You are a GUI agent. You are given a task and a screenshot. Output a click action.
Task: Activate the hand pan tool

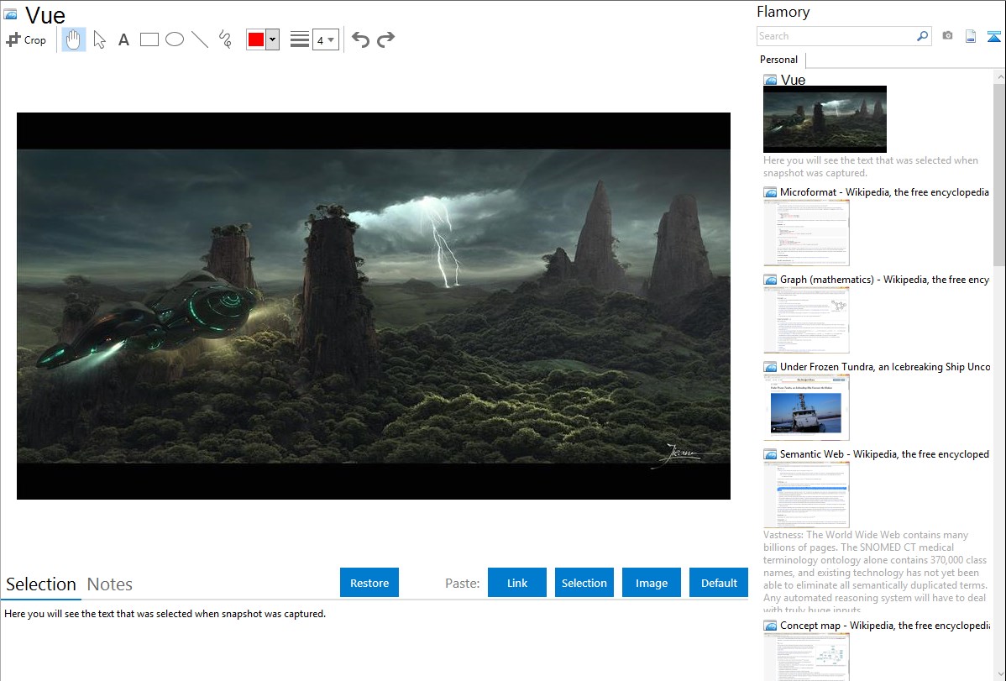[74, 39]
